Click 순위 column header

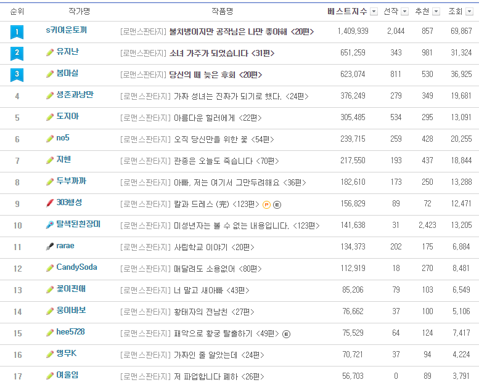(17, 12)
